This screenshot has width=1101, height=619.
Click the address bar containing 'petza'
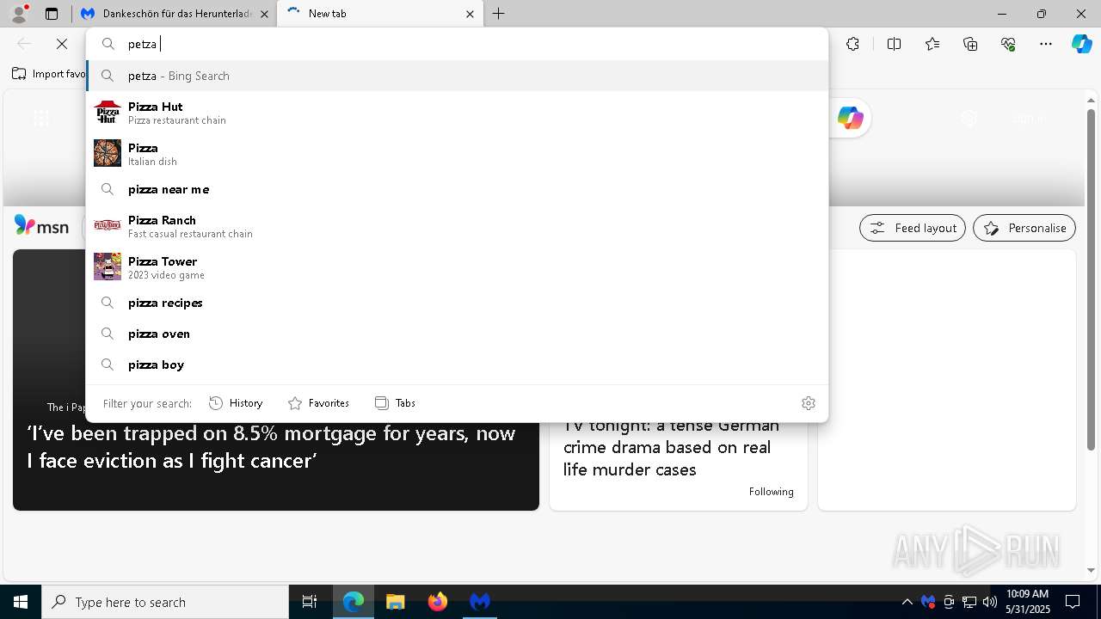click(457, 44)
